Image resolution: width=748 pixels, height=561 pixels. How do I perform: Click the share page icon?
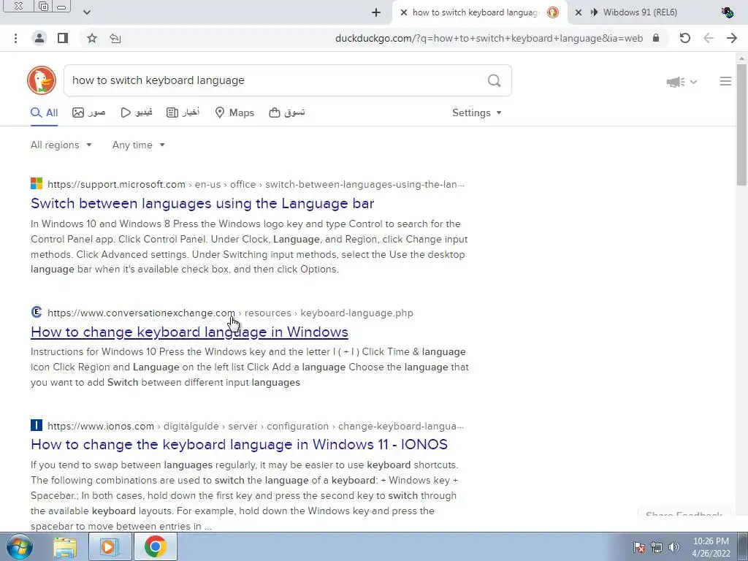tap(115, 38)
